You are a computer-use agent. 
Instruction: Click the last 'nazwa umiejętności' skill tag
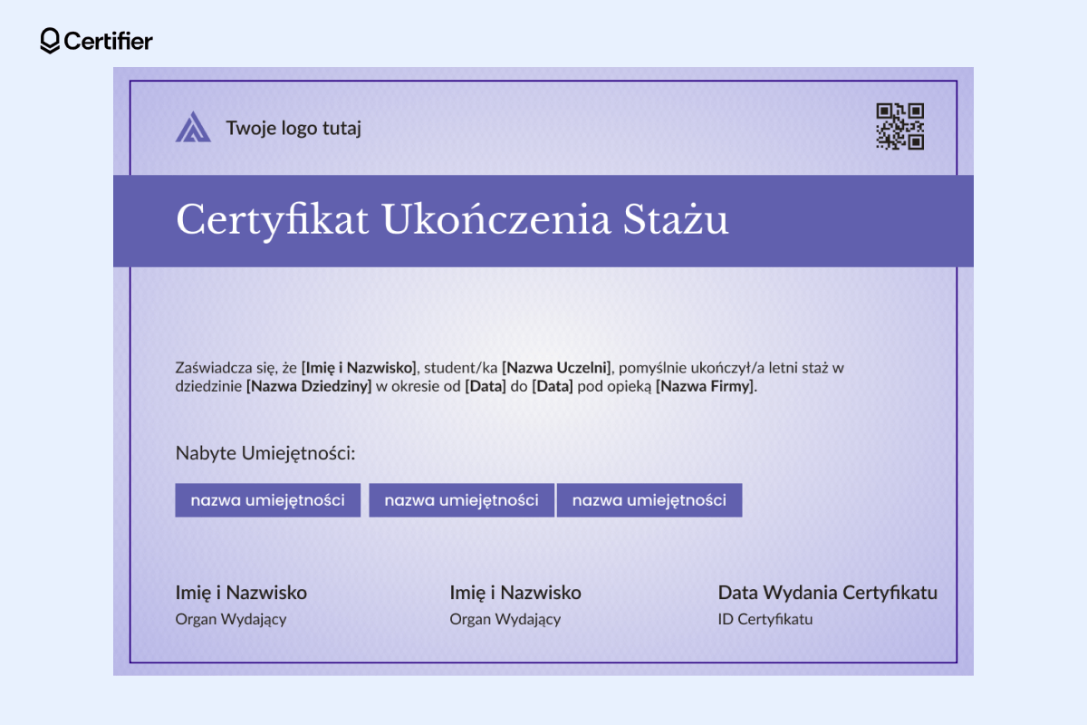point(649,500)
